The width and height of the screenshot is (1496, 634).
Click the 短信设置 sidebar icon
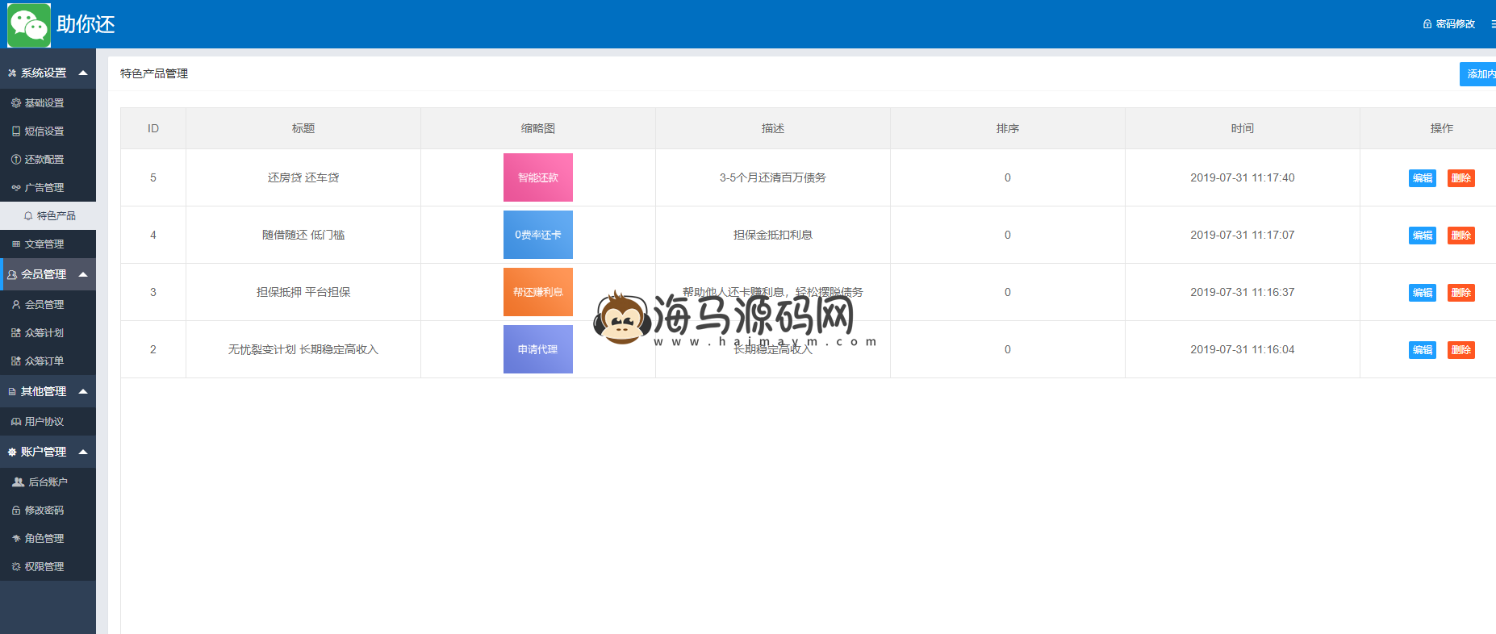16,131
